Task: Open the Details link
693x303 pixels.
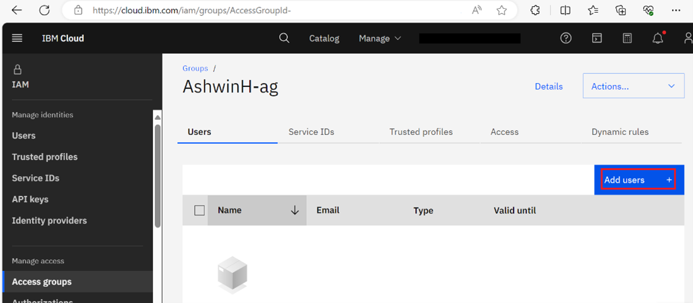Action: point(549,86)
